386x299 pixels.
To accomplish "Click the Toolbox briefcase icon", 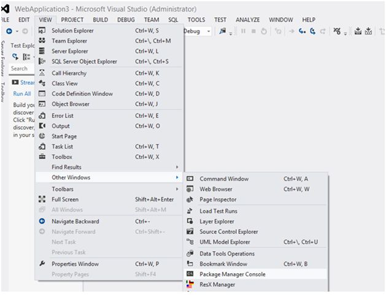I will pyautogui.click(x=42, y=157).
